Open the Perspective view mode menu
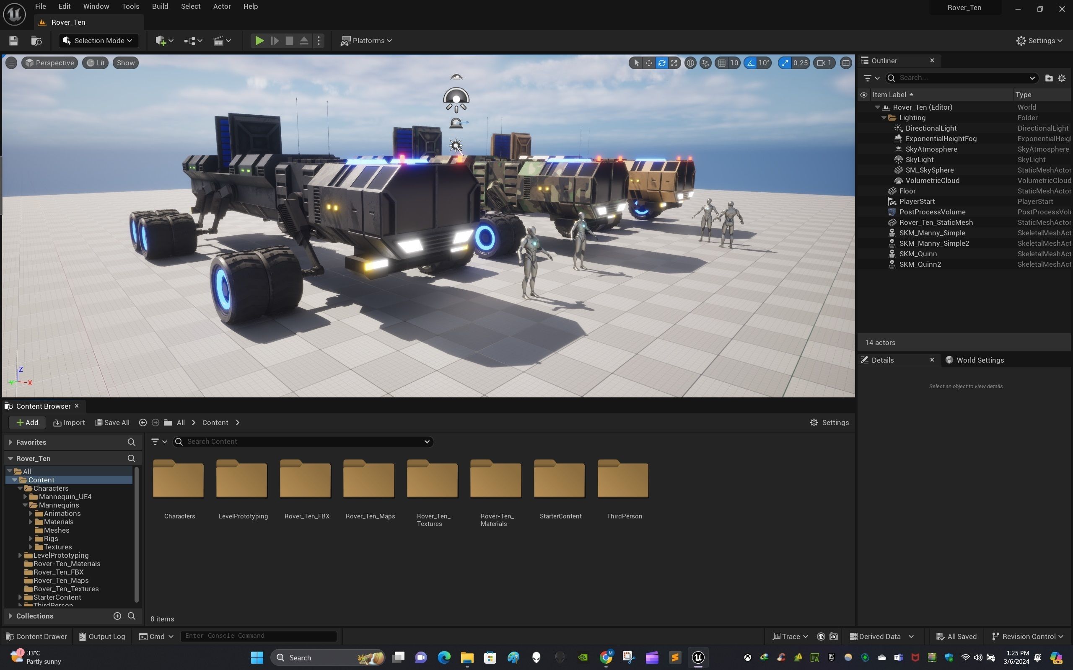1073x670 pixels. click(x=49, y=63)
